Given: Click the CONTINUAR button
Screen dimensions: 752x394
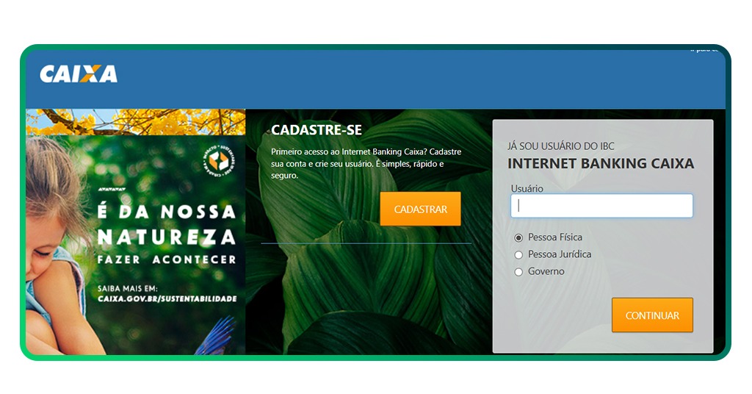Looking at the screenshot, I should (x=652, y=315).
